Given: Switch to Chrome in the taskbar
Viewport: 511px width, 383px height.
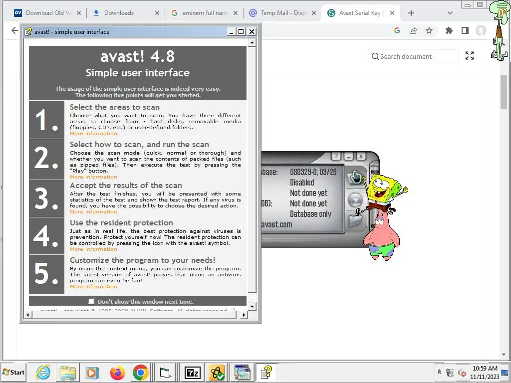Looking at the screenshot, I should click(x=141, y=372).
